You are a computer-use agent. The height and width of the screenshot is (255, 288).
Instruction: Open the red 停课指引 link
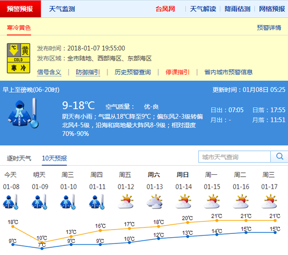[178, 72]
